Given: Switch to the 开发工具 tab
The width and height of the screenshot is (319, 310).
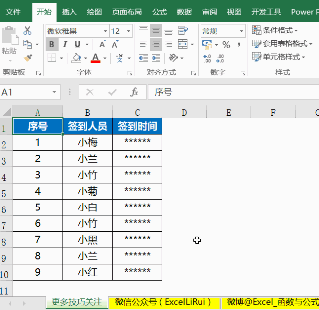Looking at the screenshot, I should pos(266,12).
